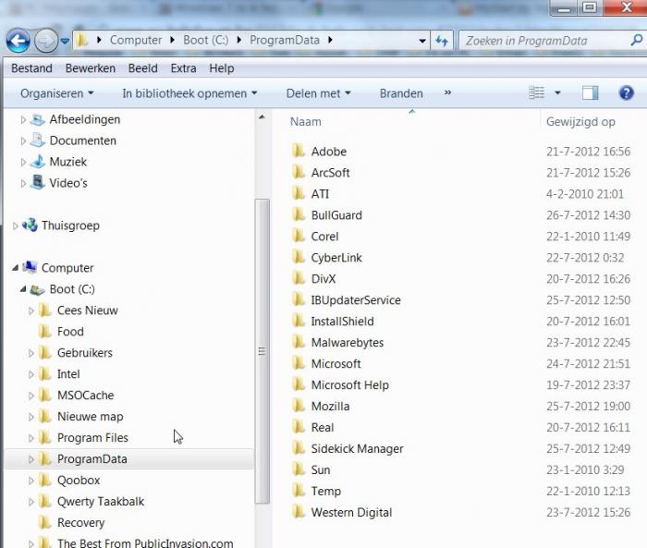
Task: Select Qoobox folder in the tree
Action: pyautogui.click(x=79, y=481)
